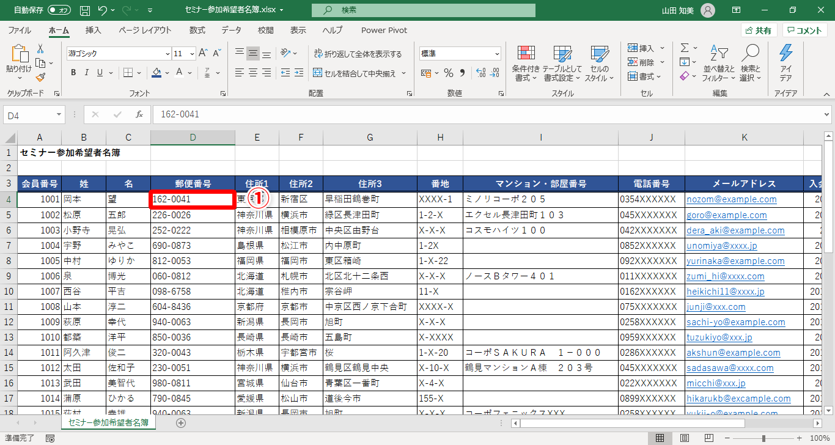
Task: Open the nozom@example.com email link
Action: coord(732,199)
